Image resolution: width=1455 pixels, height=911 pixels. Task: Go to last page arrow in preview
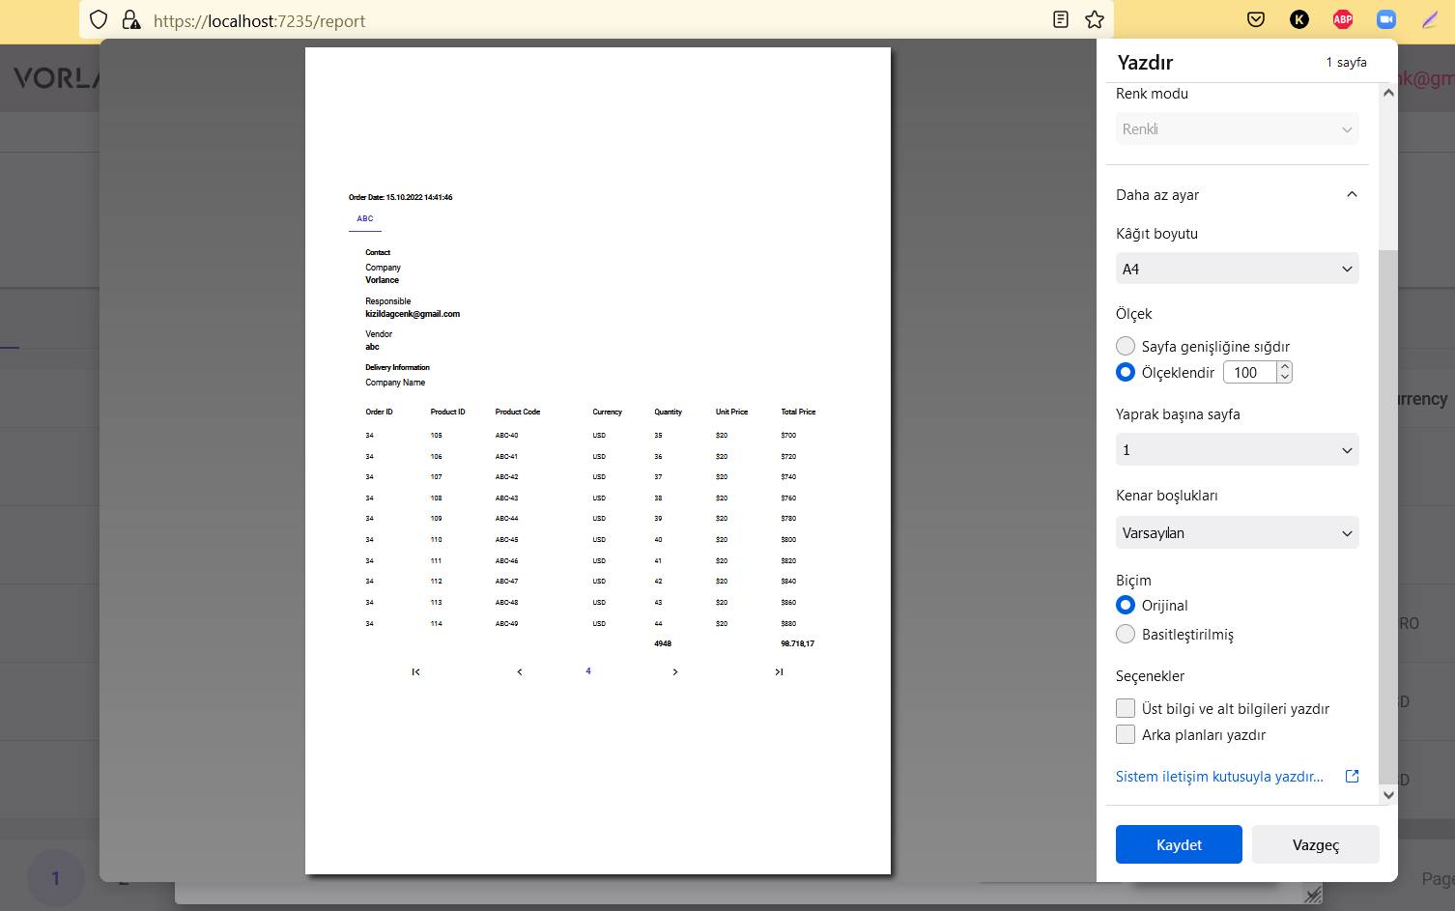click(x=779, y=672)
